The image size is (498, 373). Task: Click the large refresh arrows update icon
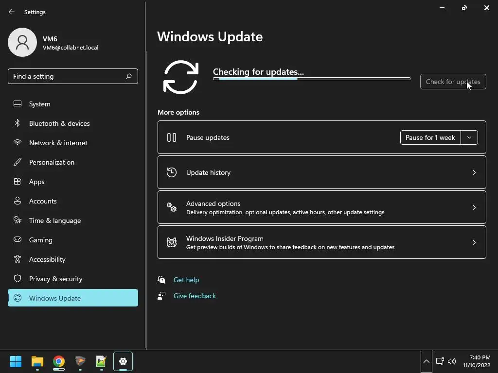[x=181, y=77]
